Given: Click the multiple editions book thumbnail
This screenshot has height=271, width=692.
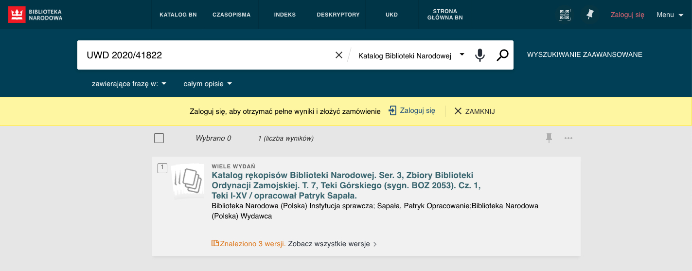Looking at the screenshot, I should click(x=187, y=181).
